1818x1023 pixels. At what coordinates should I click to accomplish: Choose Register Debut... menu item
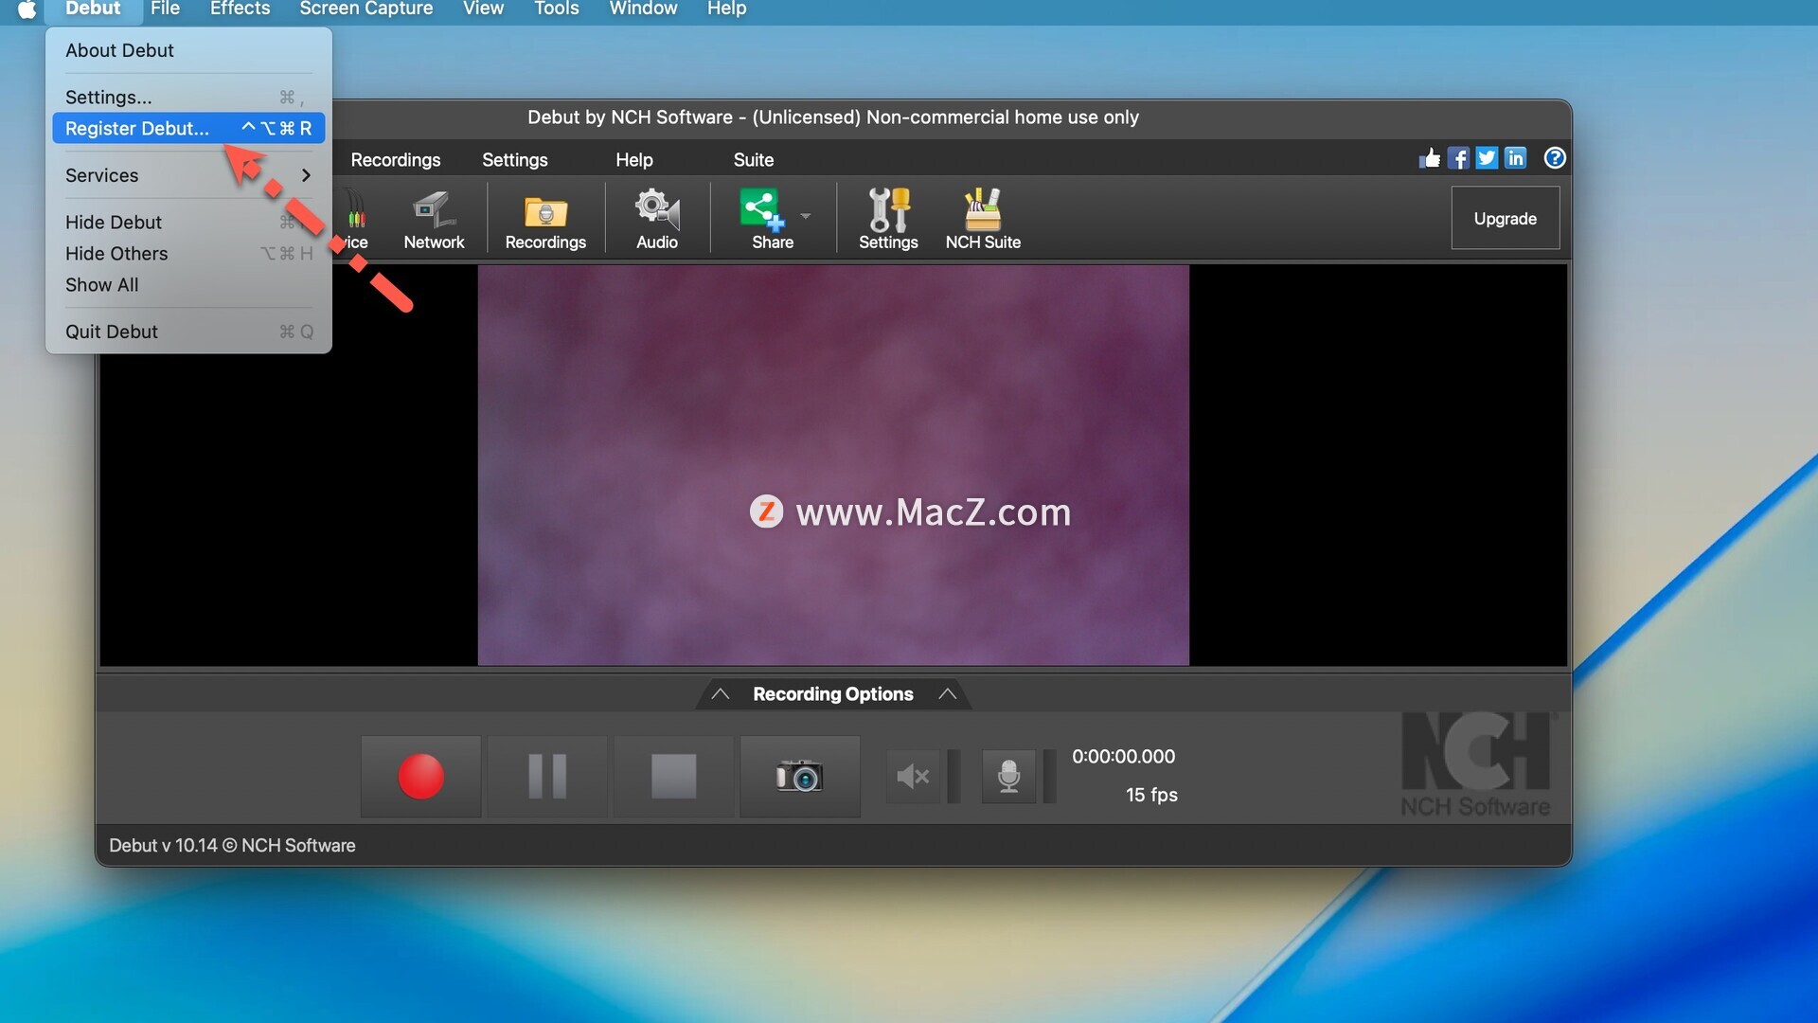point(188,128)
